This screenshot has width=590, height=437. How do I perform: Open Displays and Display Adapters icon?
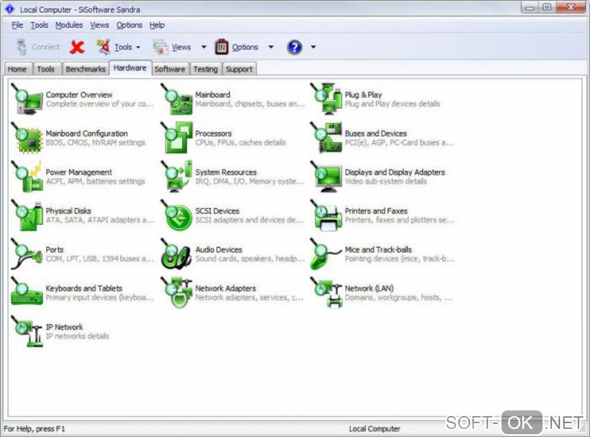pyautogui.click(x=326, y=176)
